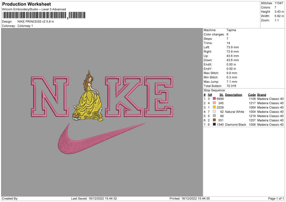286x202 pixels.
Task: Click Diamond Black description
Action: click(235, 125)
